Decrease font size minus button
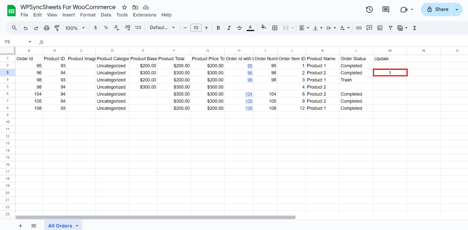The height and width of the screenshot is (230, 468). click(x=185, y=28)
